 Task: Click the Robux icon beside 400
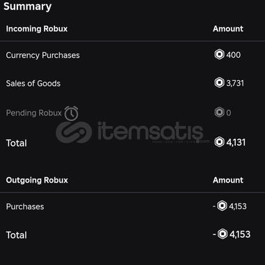point(219,55)
